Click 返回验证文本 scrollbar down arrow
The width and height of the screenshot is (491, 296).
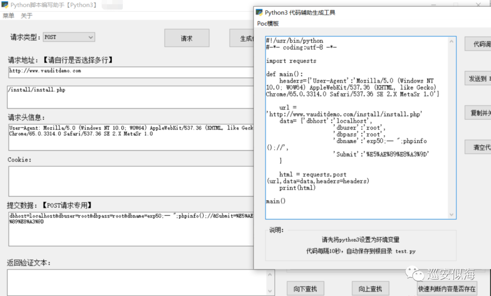point(270,291)
